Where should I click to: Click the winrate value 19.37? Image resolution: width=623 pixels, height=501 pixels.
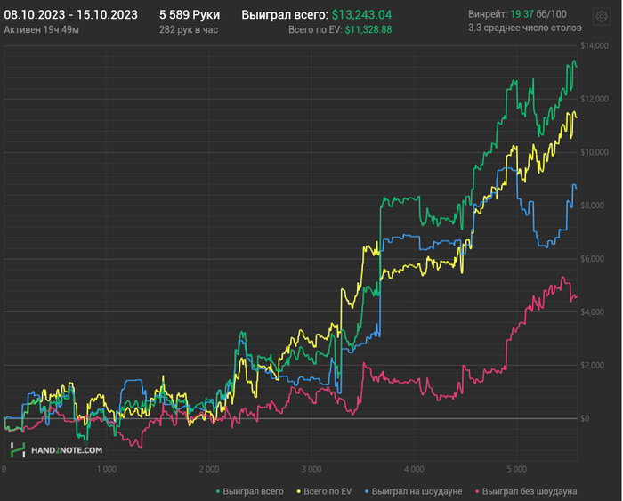(x=522, y=14)
